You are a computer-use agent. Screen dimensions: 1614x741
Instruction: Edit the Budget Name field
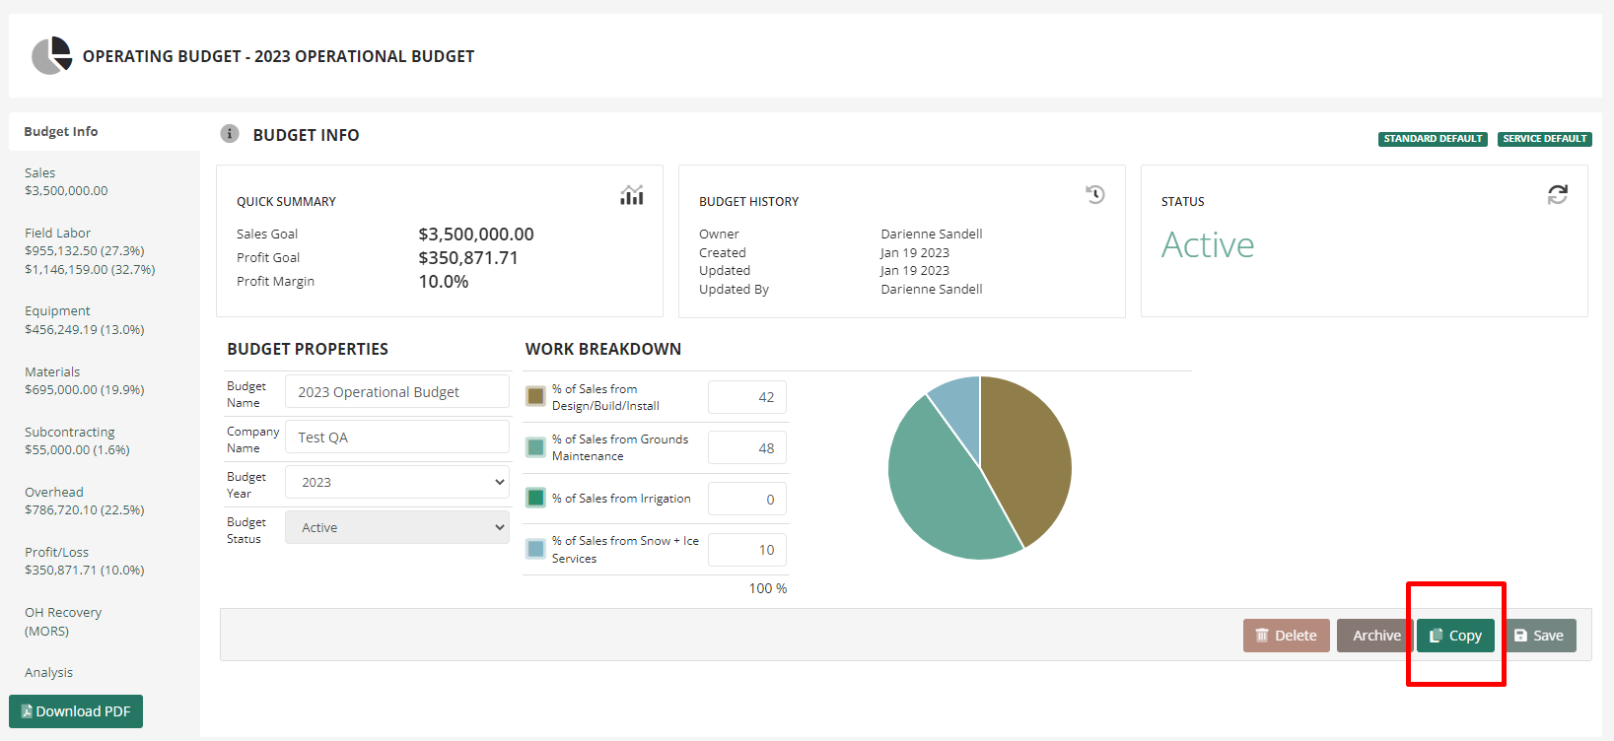click(x=397, y=391)
